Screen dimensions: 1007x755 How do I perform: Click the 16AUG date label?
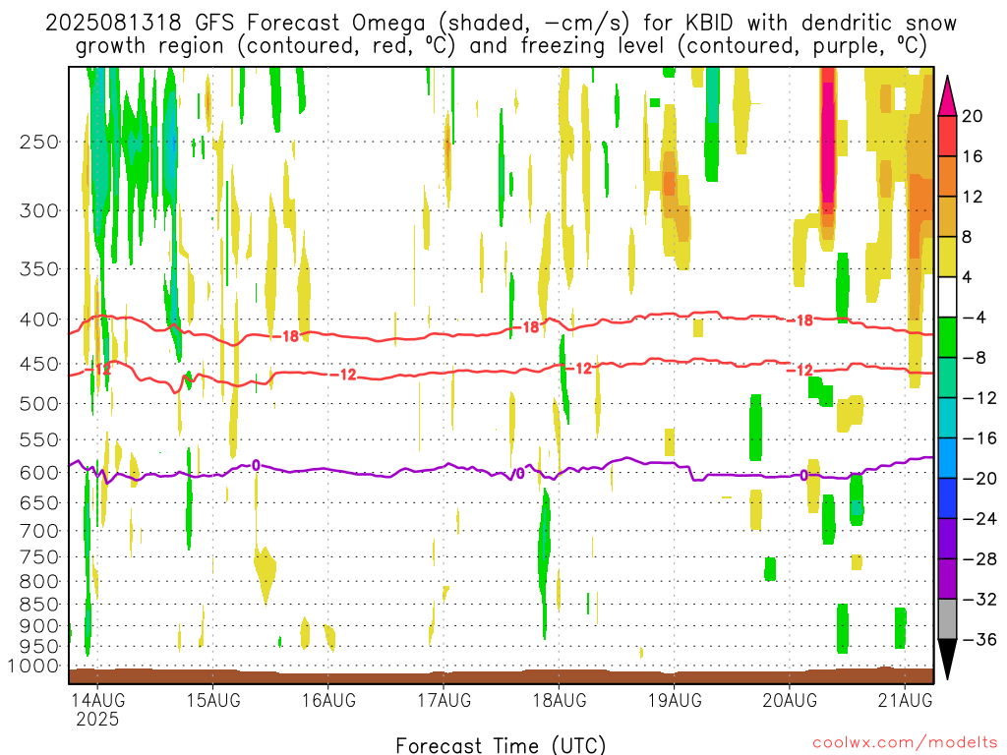[328, 700]
